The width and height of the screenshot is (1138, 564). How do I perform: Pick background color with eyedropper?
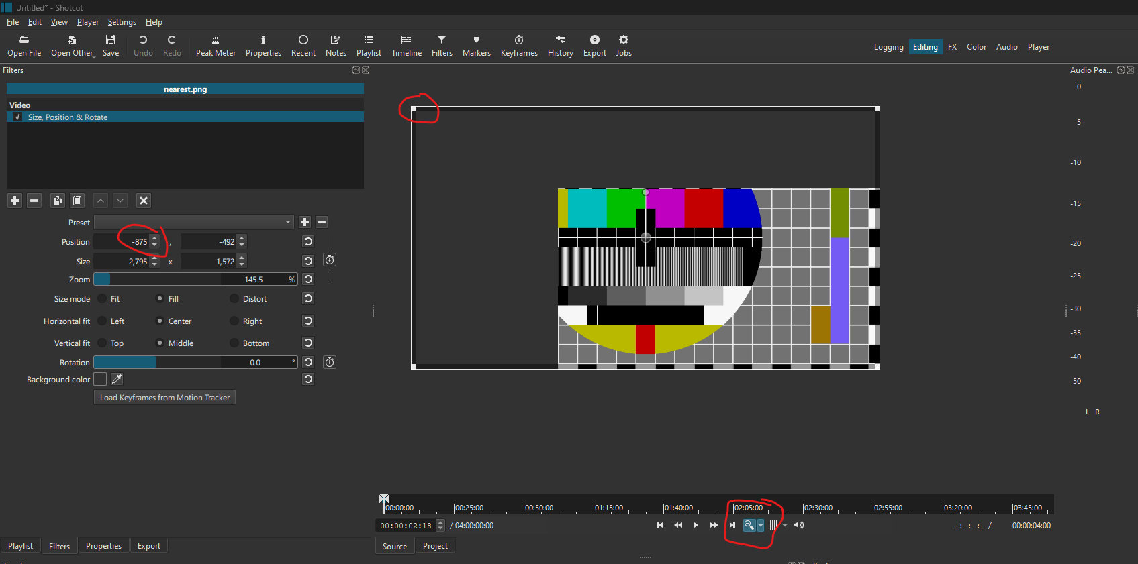tap(117, 379)
